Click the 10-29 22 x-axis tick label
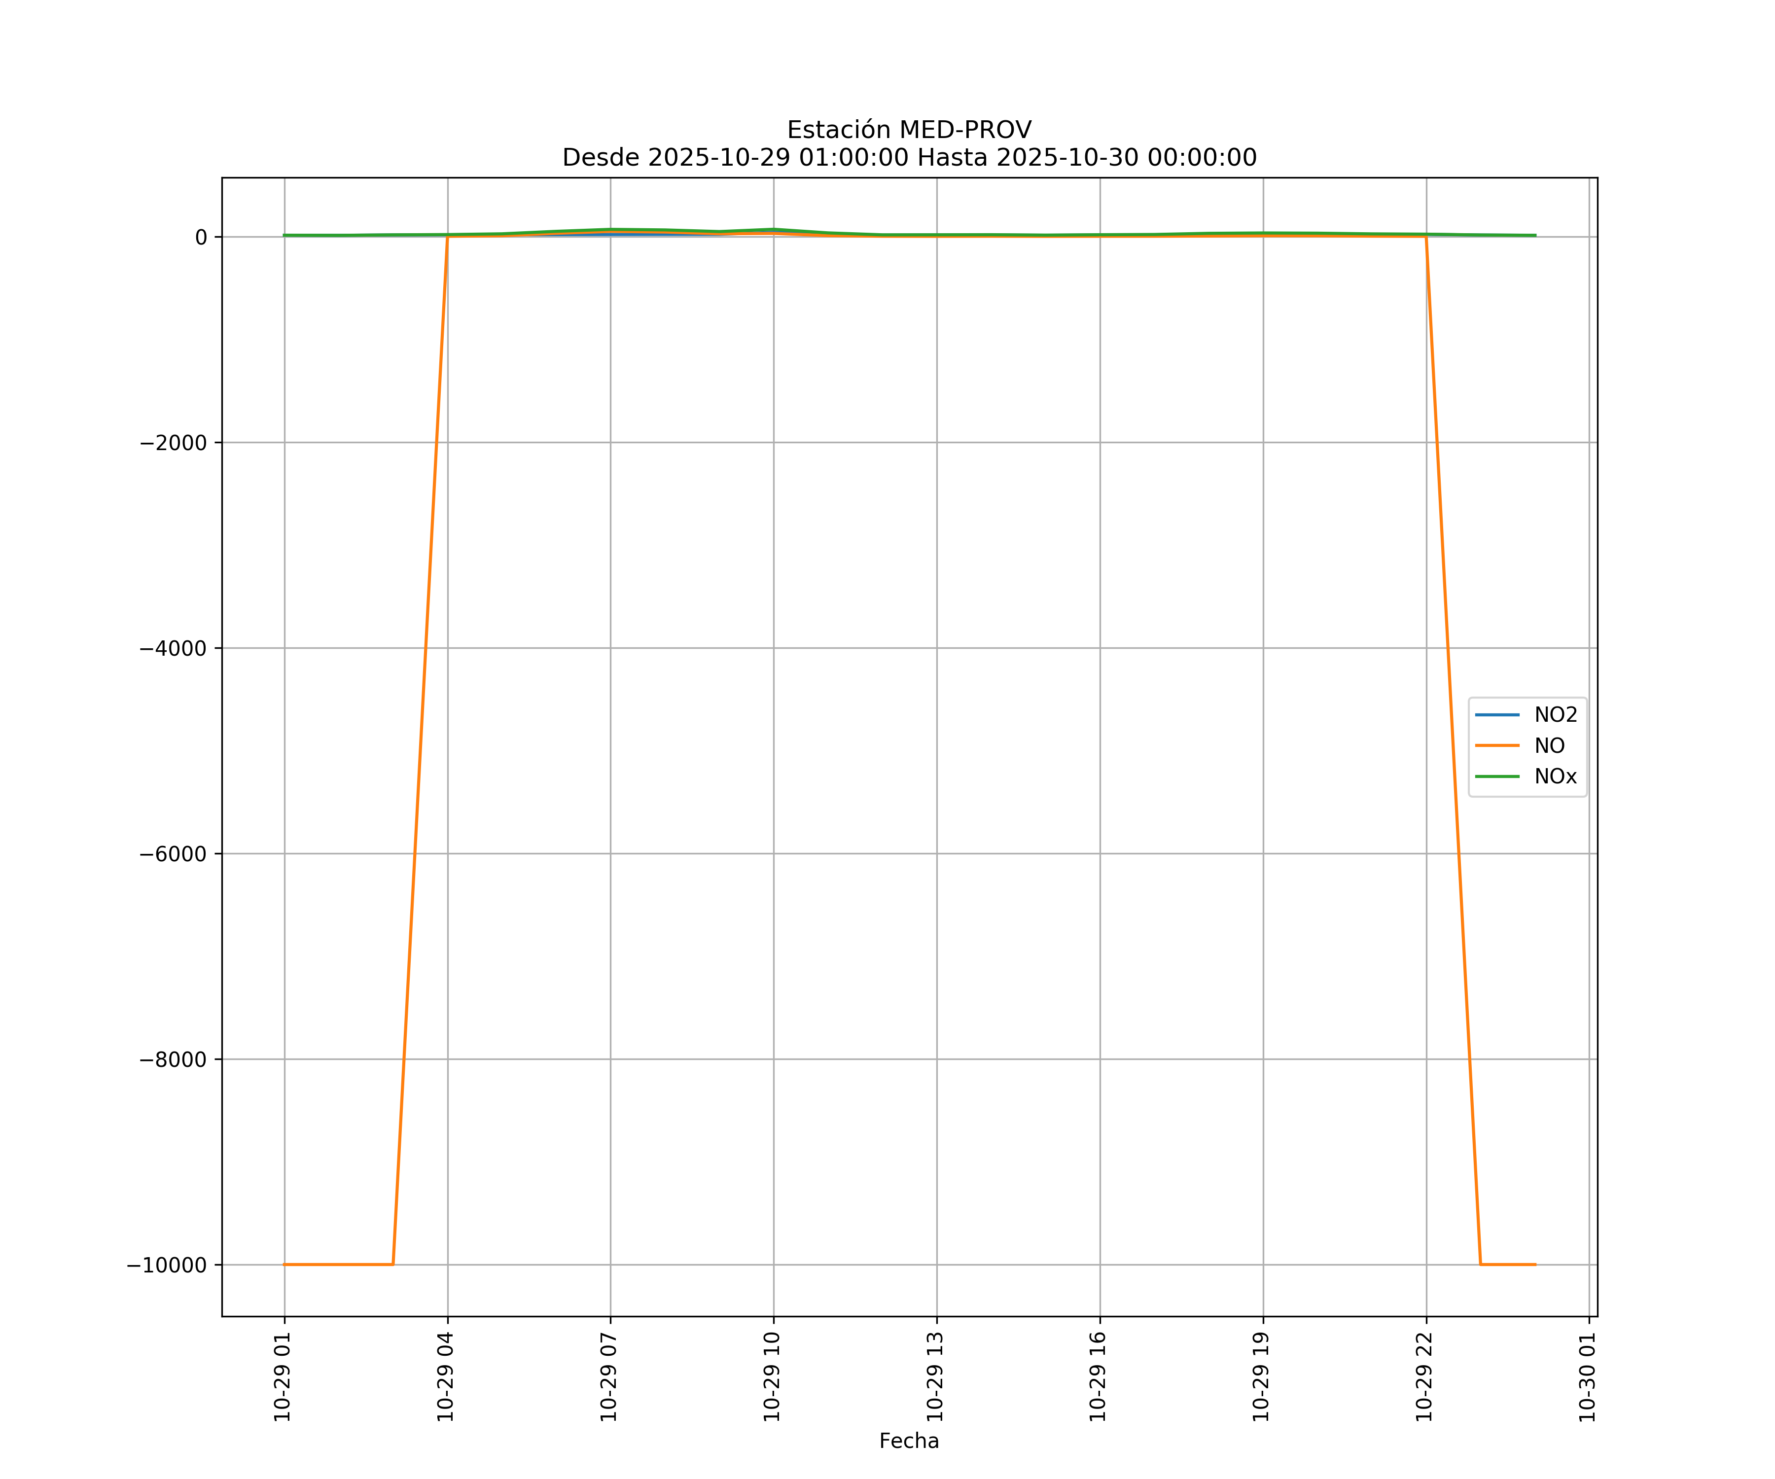Viewport: 1775px width, 1479px height. click(1424, 1377)
